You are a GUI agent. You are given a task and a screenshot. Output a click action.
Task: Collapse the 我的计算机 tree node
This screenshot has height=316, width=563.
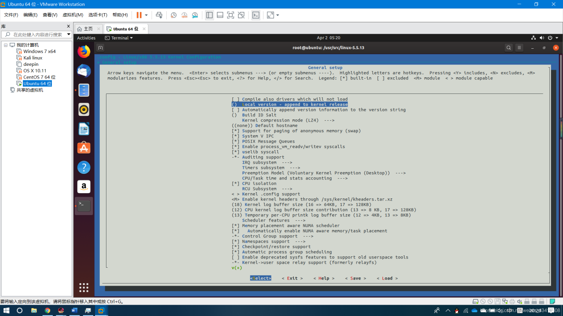[x=6, y=45]
